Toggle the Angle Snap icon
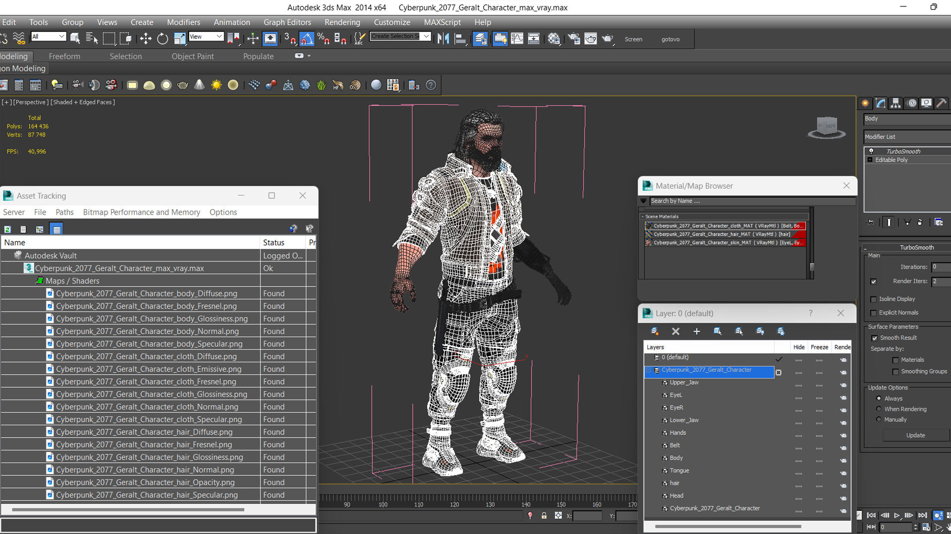The height and width of the screenshot is (534, 951). (307, 39)
